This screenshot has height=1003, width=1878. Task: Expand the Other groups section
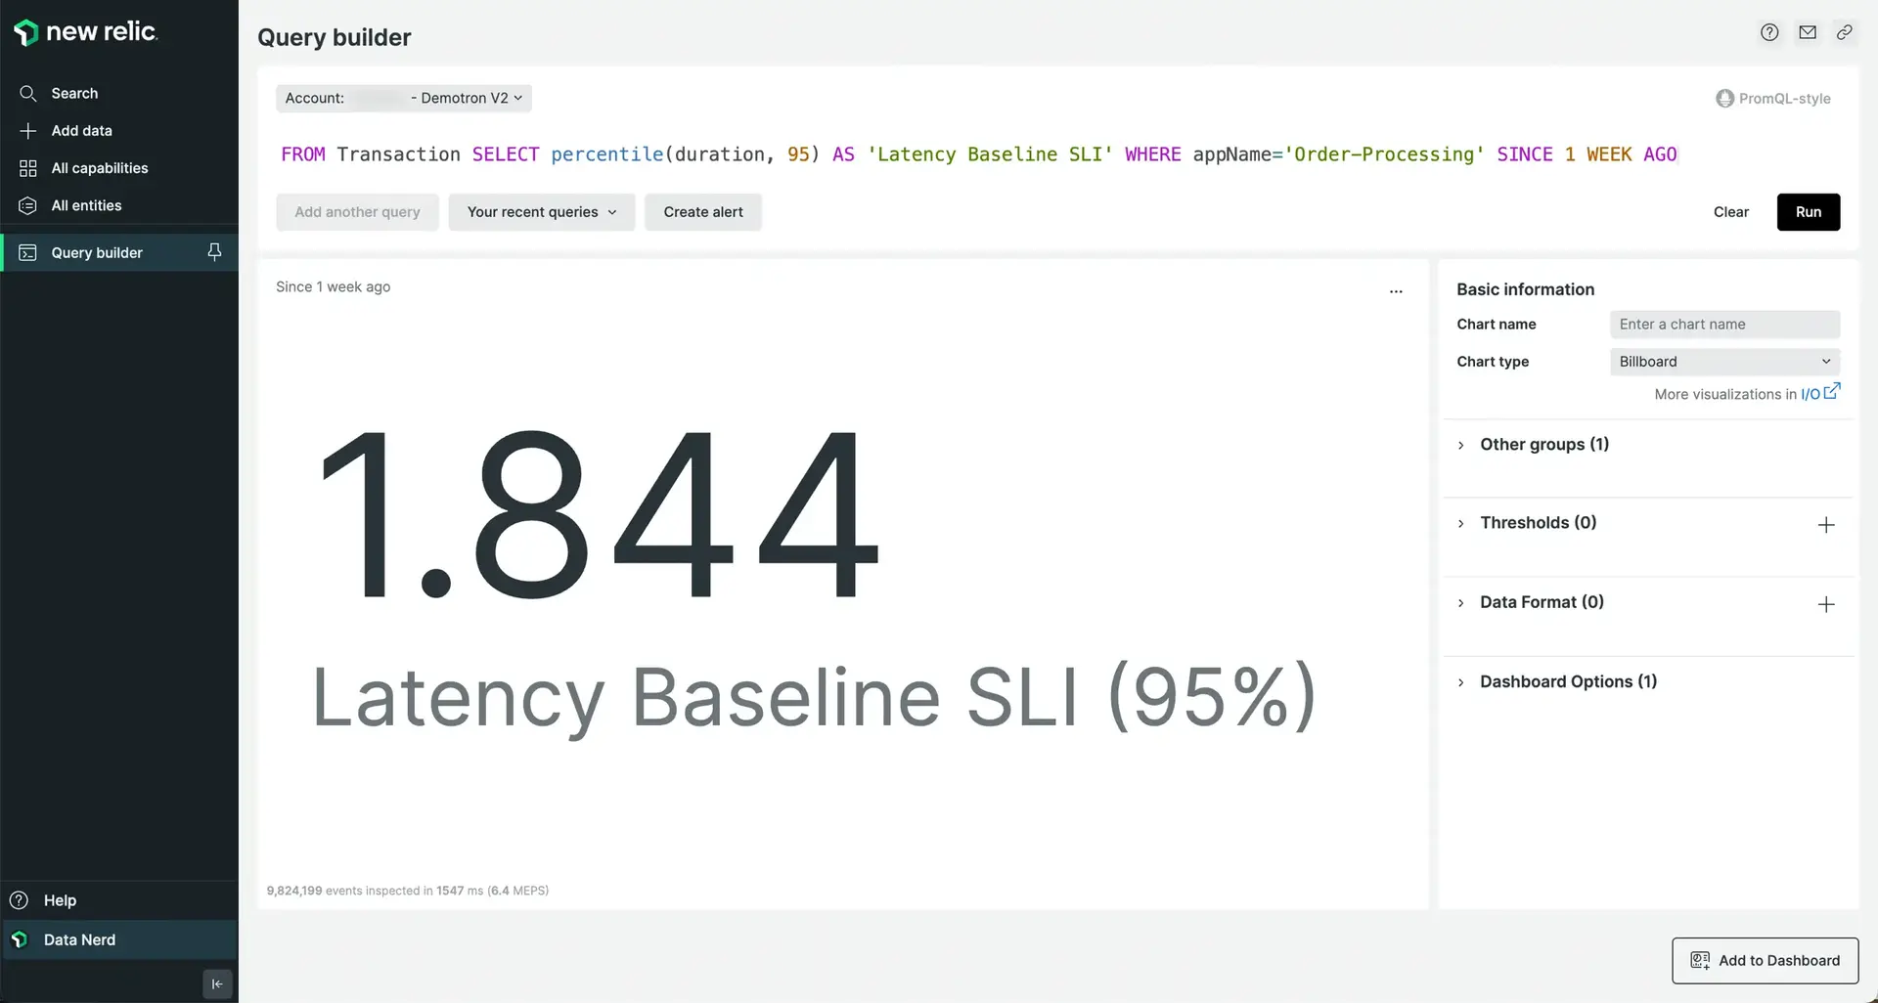[x=1543, y=445]
